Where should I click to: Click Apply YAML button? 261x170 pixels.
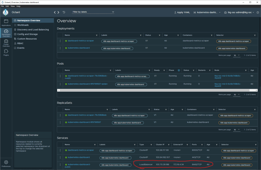click(x=182, y=12)
